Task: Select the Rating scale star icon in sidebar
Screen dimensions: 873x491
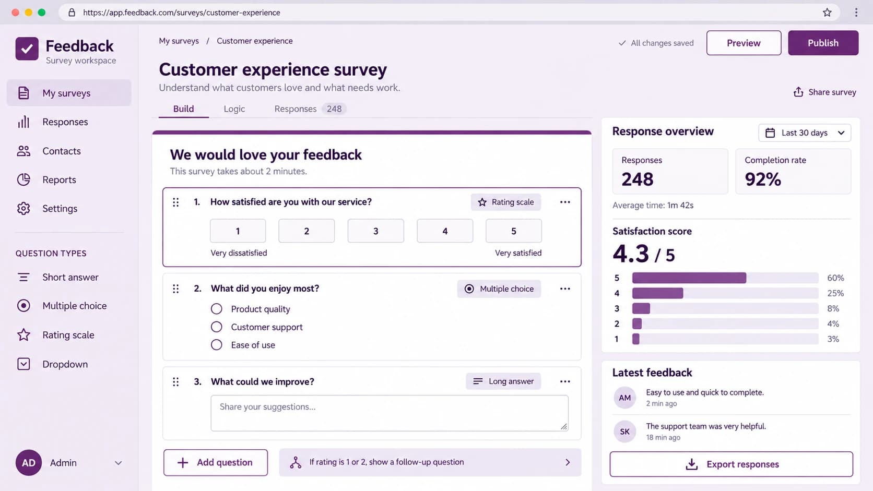Action: coord(23,334)
